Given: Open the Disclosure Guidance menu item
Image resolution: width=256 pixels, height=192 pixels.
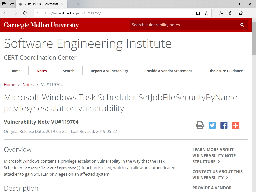Looking at the screenshot, I should click(226, 71).
